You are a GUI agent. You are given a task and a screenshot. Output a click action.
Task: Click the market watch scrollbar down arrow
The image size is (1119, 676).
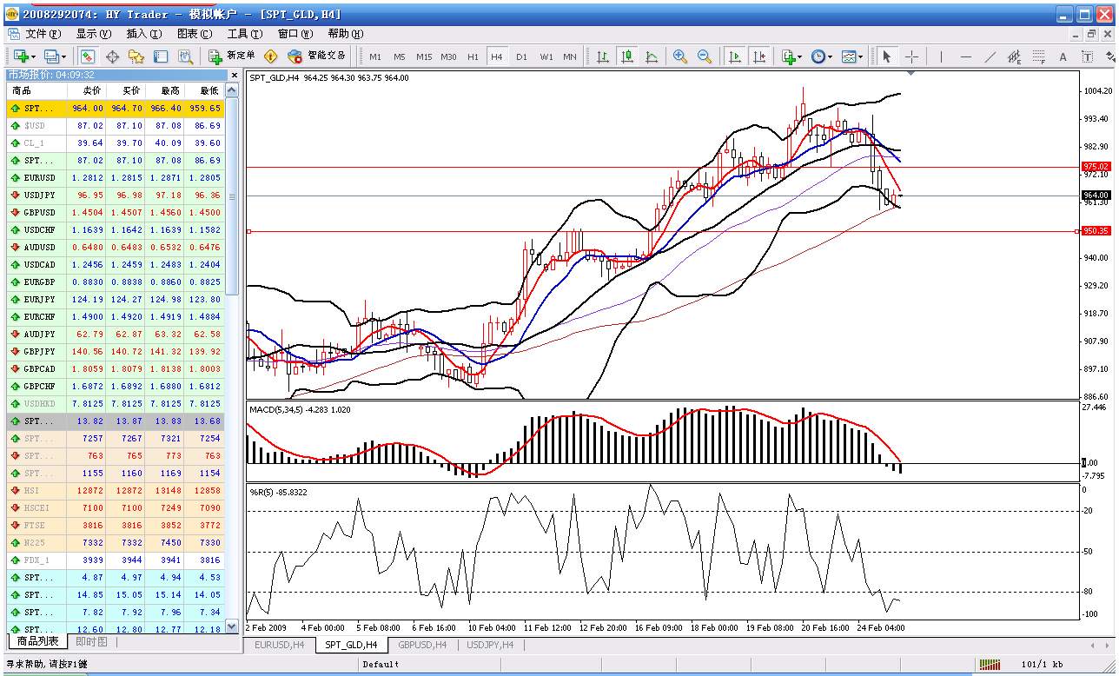(232, 626)
